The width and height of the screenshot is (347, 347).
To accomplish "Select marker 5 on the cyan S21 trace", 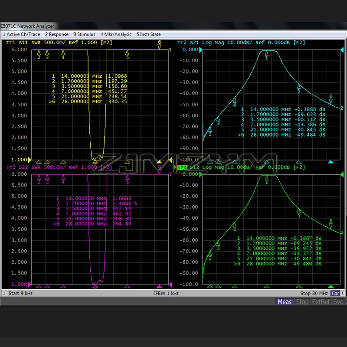I will coord(299,88).
